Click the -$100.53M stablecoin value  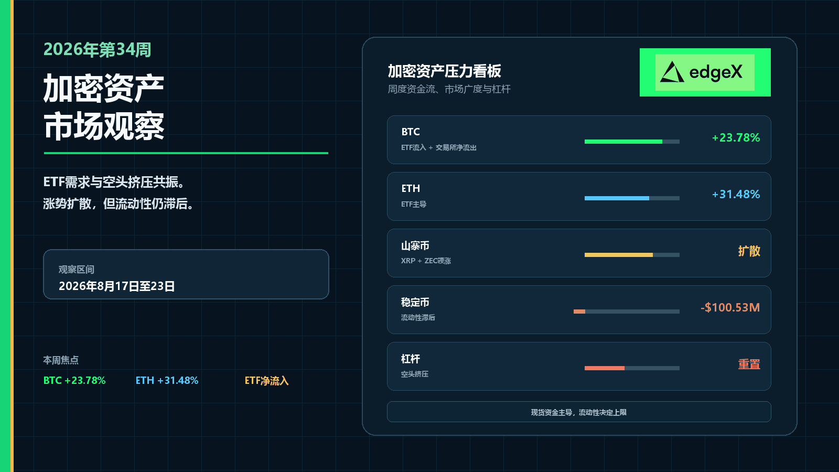[730, 308]
